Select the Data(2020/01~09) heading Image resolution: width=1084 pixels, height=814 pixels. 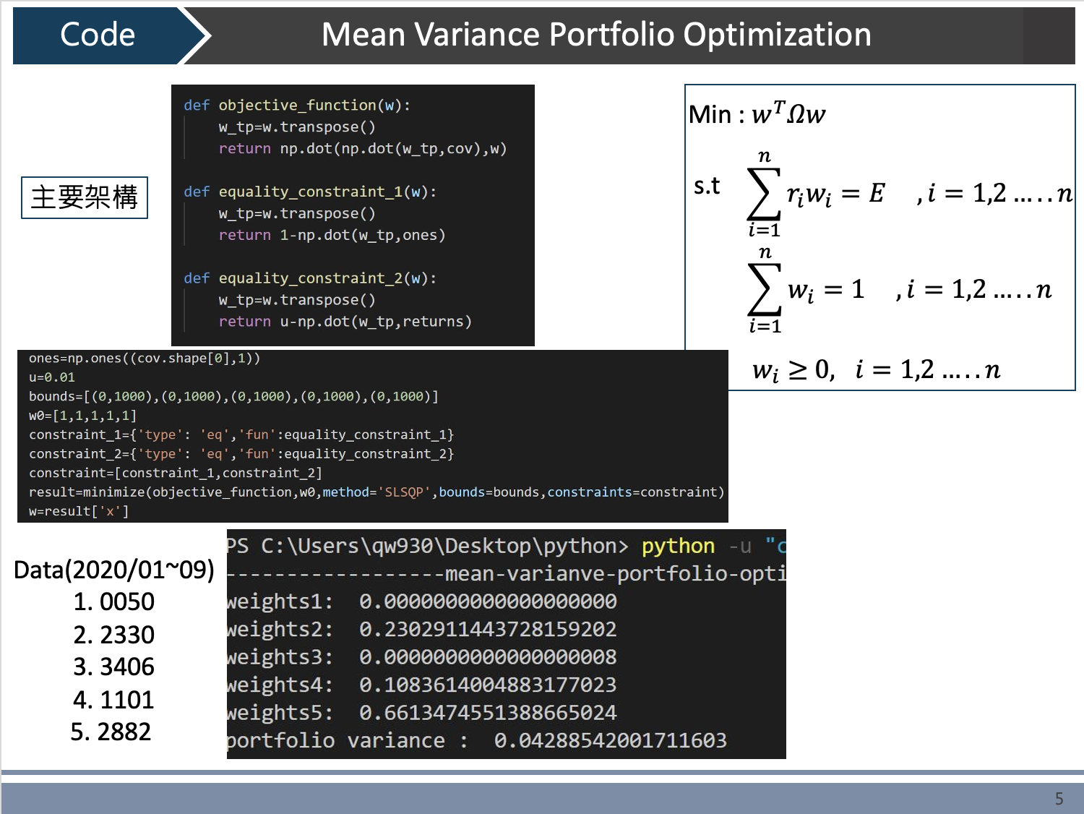tap(114, 571)
